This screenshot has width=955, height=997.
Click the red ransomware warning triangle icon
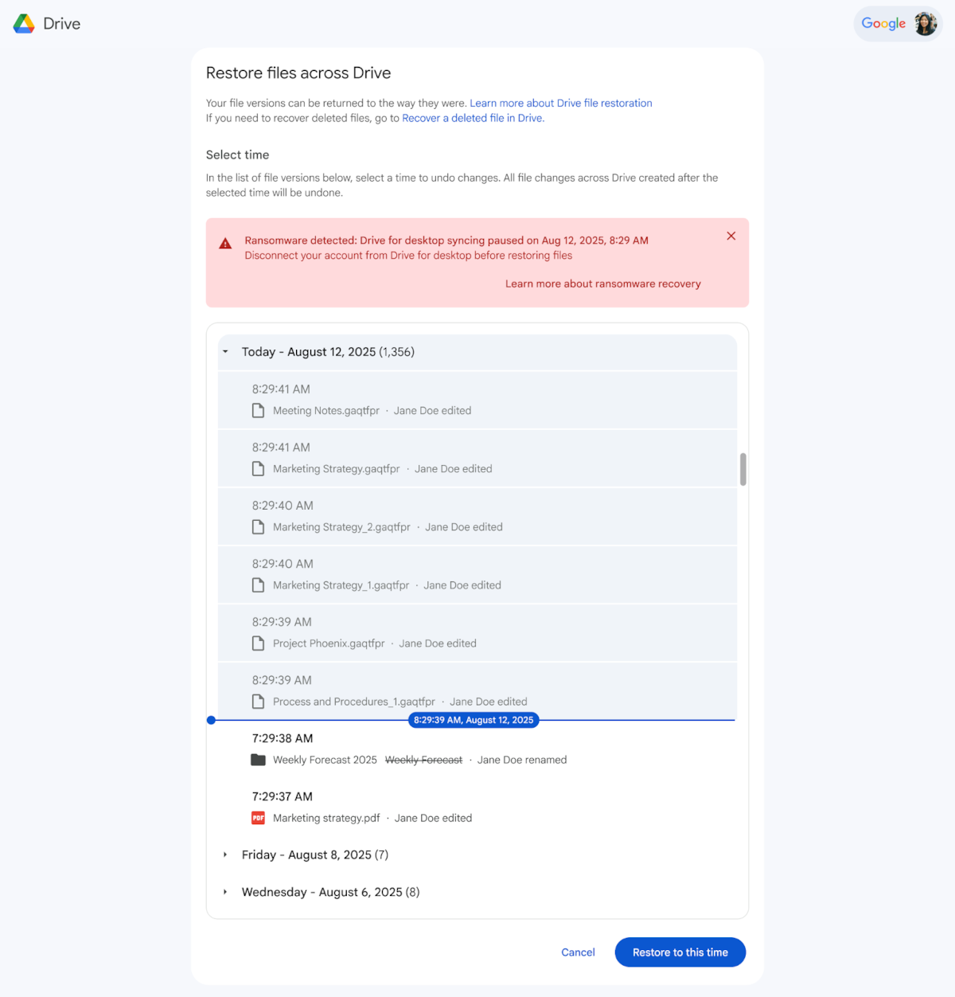(225, 241)
